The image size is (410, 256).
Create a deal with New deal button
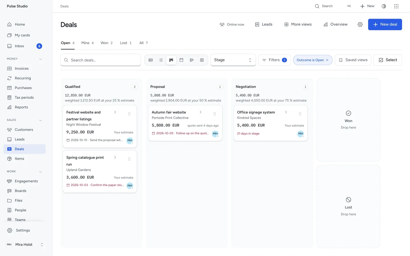[x=385, y=24]
